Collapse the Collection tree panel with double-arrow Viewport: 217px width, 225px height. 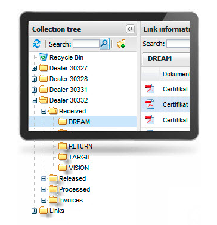tap(130, 29)
